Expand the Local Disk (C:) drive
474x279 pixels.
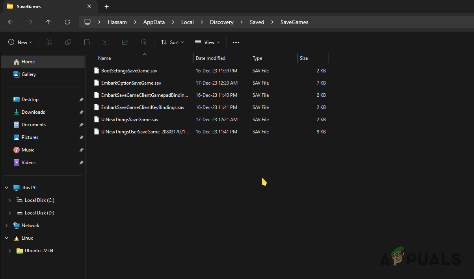9,200
